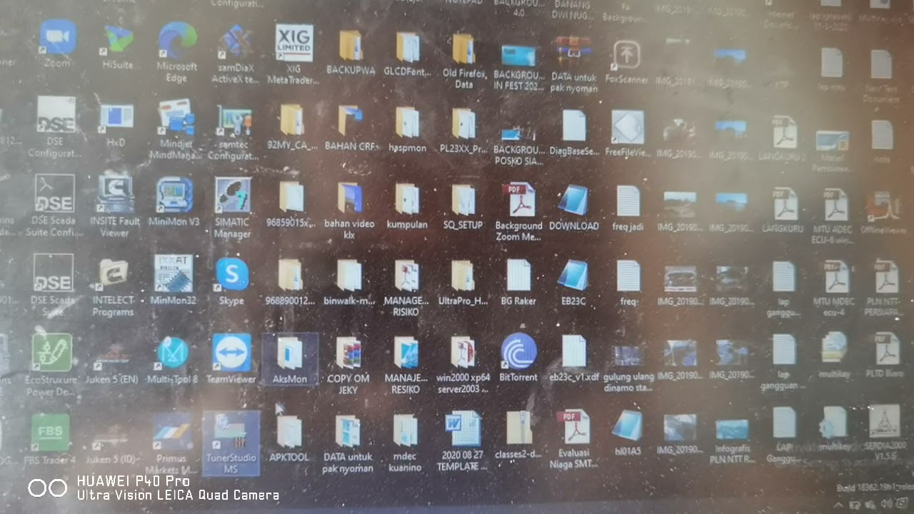Launch Mindjet MindManager shortcut
The width and height of the screenshot is (914, 514).
tap(176, 128)
